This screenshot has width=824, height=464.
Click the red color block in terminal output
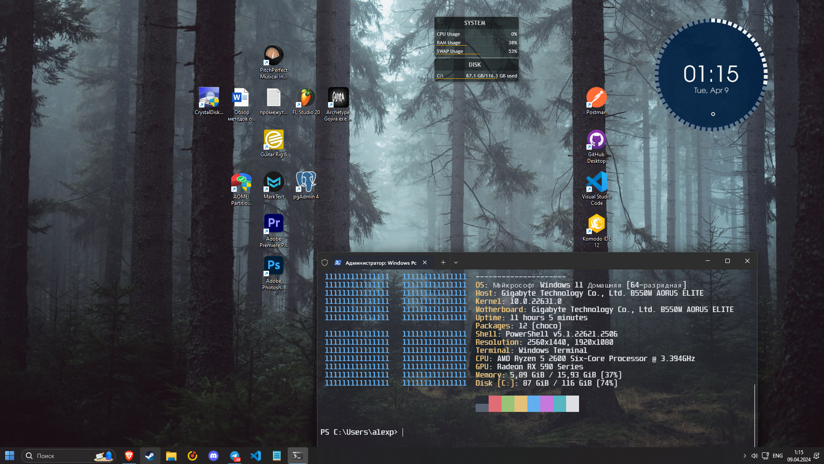495,404
